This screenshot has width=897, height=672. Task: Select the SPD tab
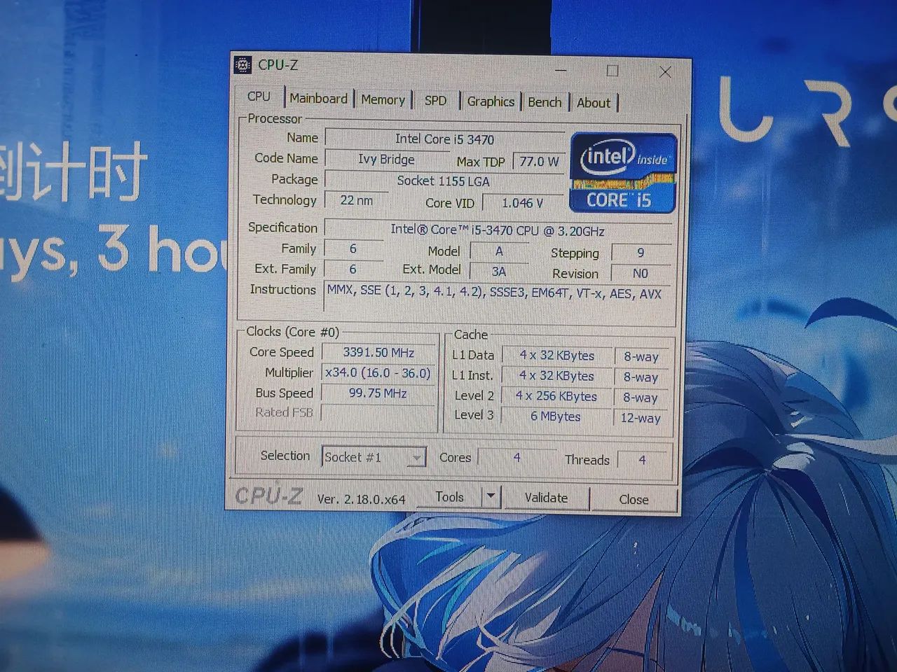point(435,101)
